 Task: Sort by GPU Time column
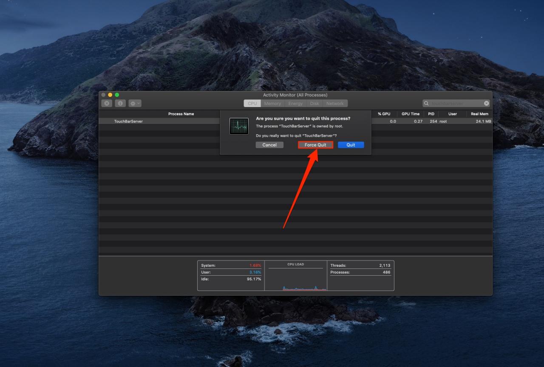[x=411, y=114]
